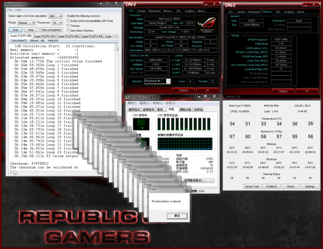Image resolution: width=323 pixels, height=249 pixels.
Task: Click the Intel Core i7 3960X name field
Action: coord(170,19)
